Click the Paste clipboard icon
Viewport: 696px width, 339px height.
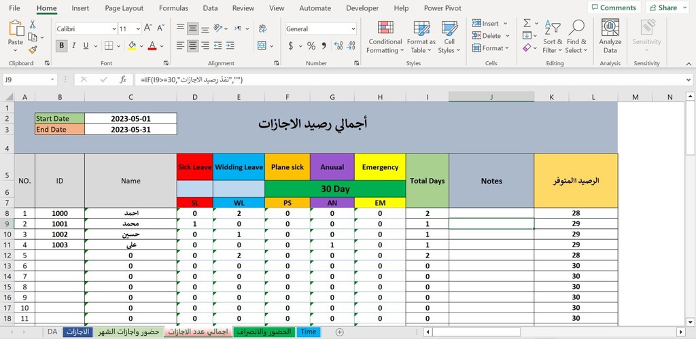point(16,29)
